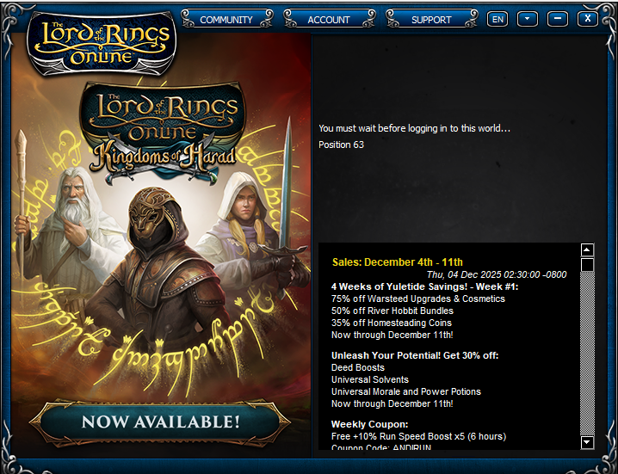This screenshot has width=618, height=474.
Task: Open the SUPPORT menu
Action: 431,19
